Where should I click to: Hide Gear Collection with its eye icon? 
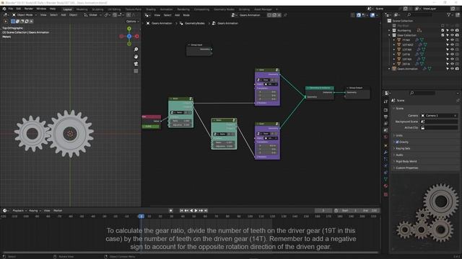click(453, 35)
